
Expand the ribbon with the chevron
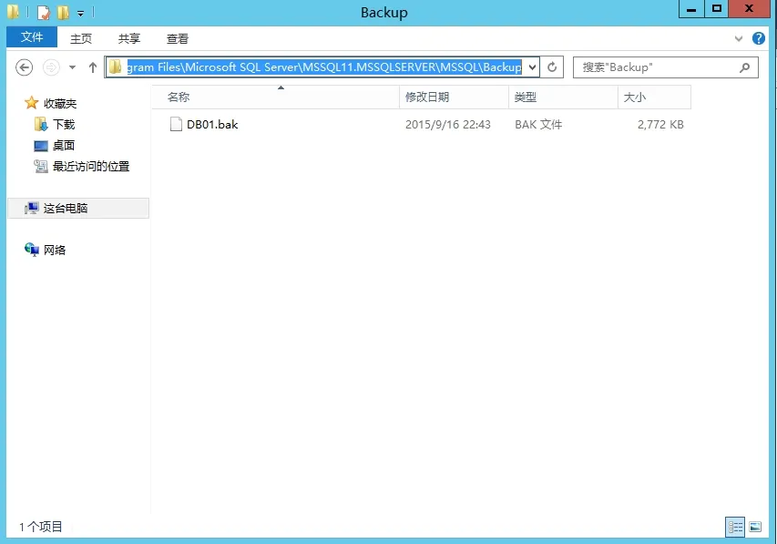click(x=739, y=38)
